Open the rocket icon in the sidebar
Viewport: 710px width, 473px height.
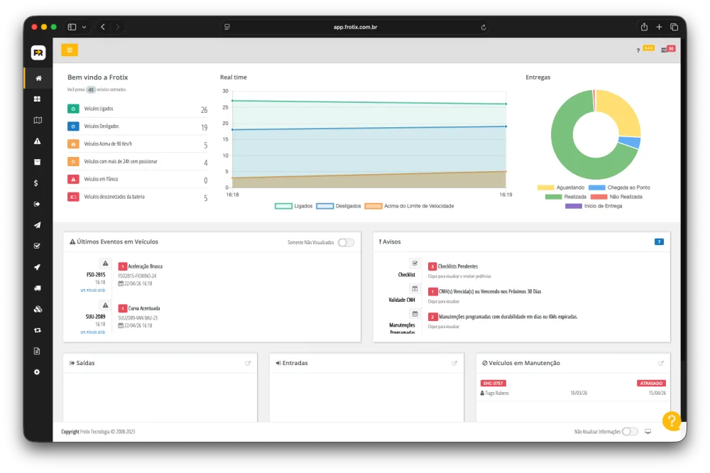pos(37,267)
